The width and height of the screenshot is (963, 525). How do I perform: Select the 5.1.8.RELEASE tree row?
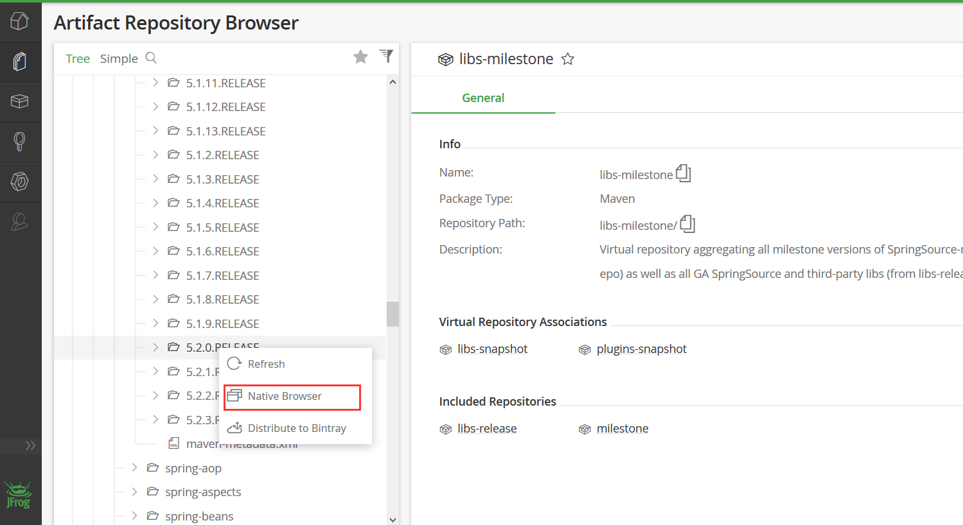coord(220,299)
